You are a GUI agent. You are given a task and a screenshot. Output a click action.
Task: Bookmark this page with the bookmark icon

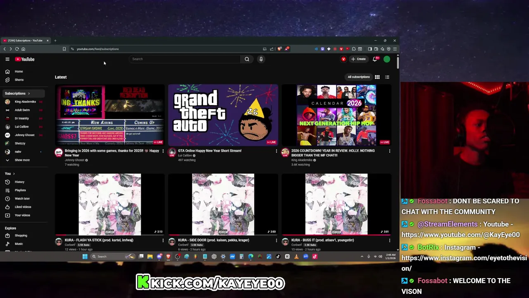point(64,49)
